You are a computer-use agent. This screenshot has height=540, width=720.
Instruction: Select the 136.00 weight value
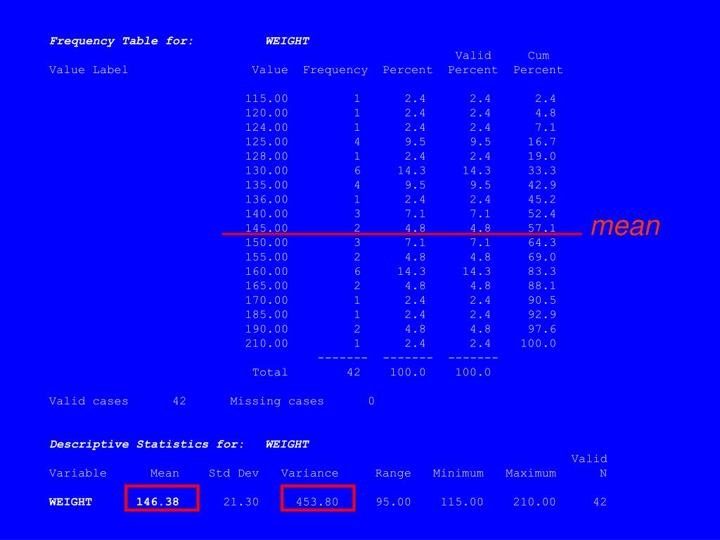pos(266,199)
